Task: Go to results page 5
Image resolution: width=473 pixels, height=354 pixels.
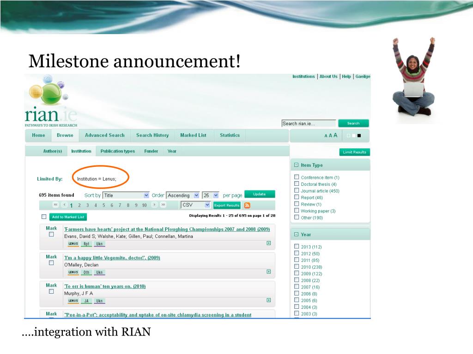Action: 103,205
